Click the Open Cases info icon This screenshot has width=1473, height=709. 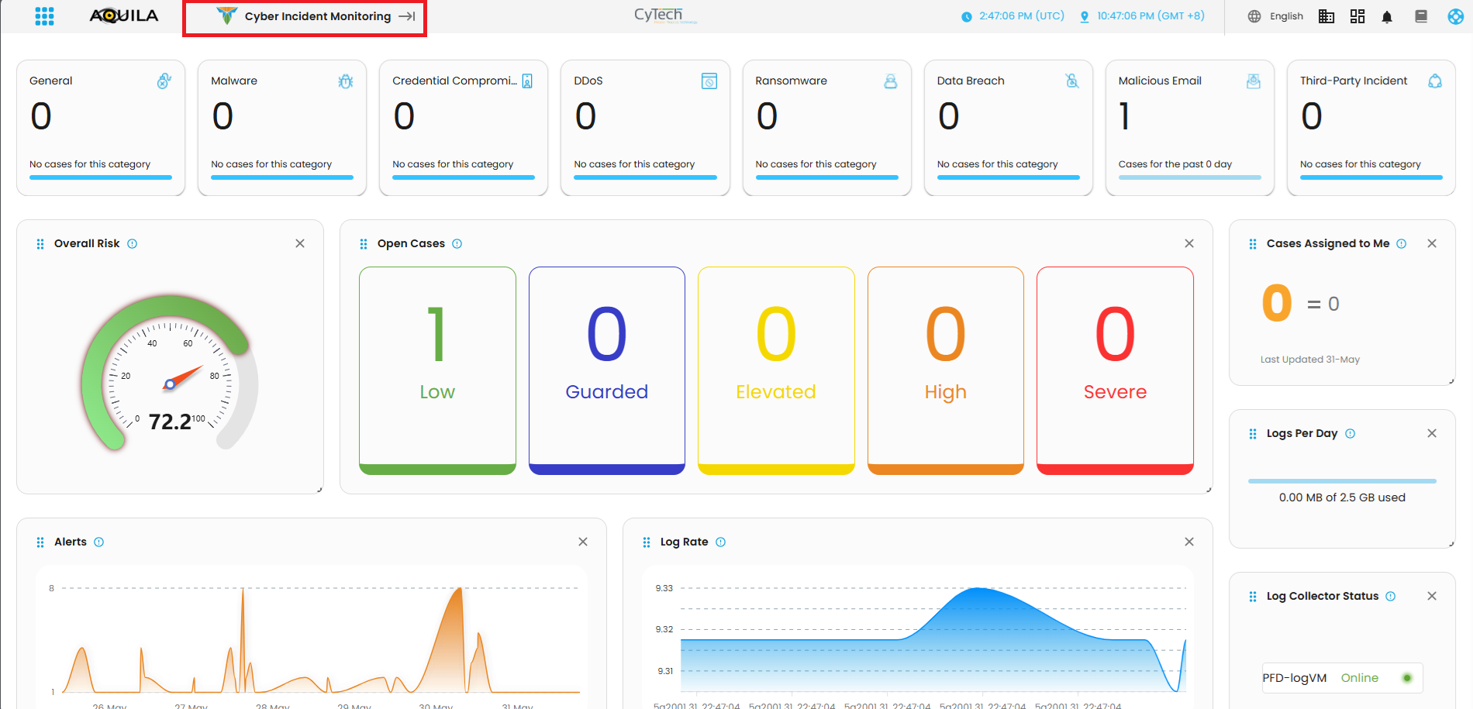coord(457,243)
